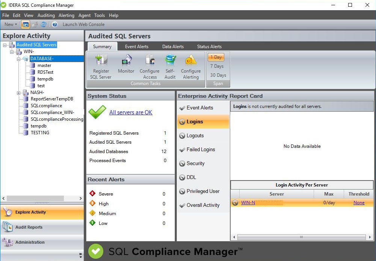Open the help question-mark icon

(x=55, y=24)
